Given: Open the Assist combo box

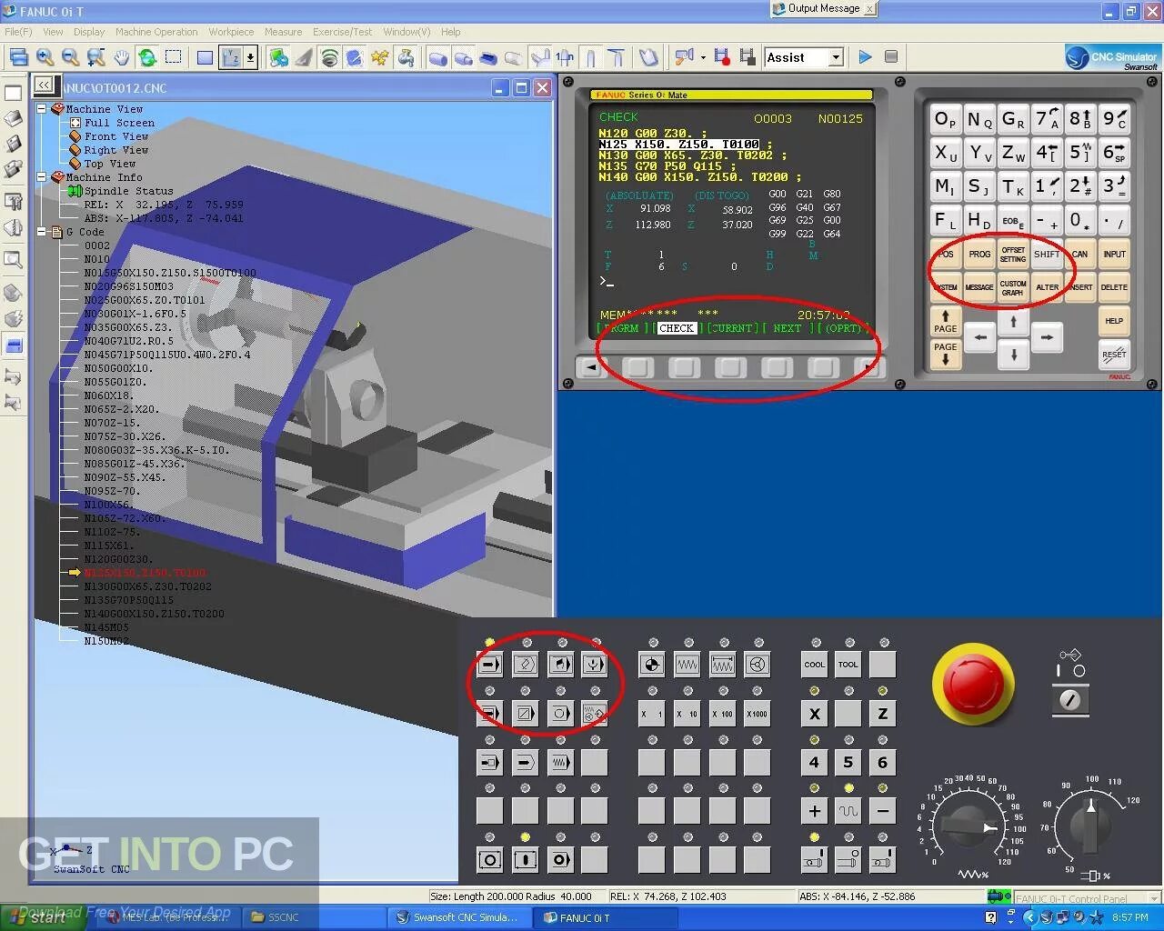Looking at the screenshot, I should 804,57.
